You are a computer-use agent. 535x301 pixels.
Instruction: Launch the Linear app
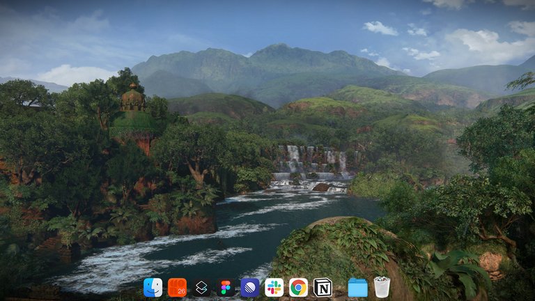pos(250,287)
